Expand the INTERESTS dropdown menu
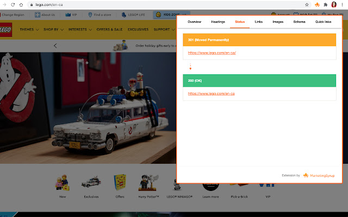 click(x=80, y=29)
